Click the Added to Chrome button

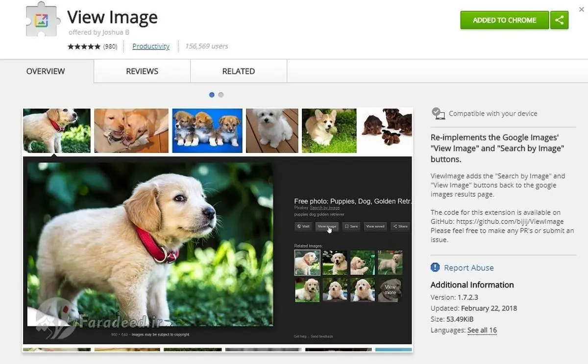pos(505,20)
